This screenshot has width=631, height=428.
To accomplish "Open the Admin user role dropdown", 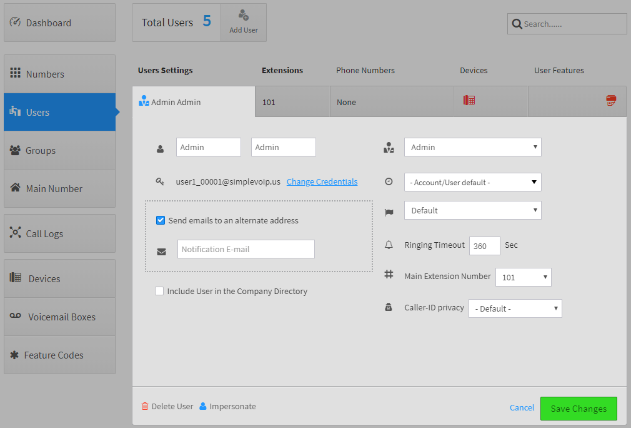I will 473,147.
